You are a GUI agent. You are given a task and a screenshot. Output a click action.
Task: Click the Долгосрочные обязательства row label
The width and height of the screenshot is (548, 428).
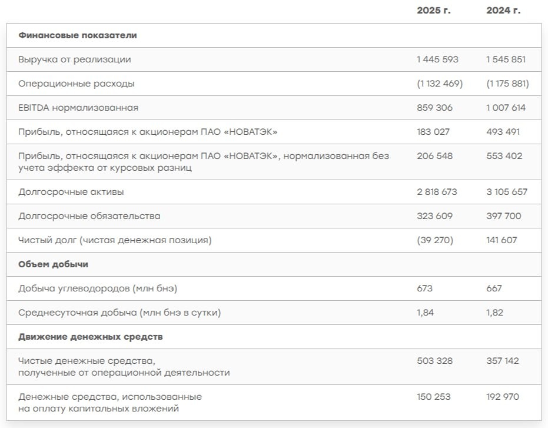[89, 216]
